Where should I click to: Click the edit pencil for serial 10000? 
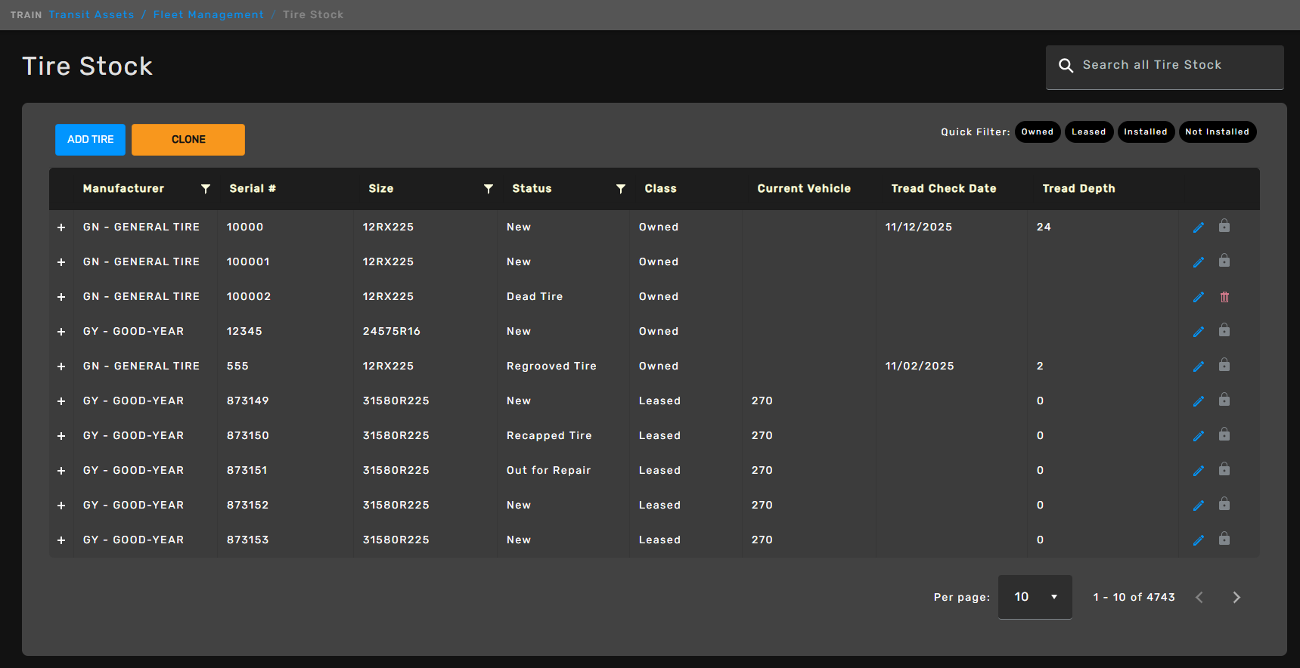click(1198, 227)
